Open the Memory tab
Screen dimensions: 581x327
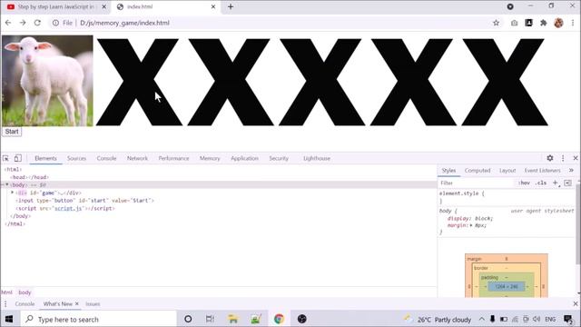[210, 158]
